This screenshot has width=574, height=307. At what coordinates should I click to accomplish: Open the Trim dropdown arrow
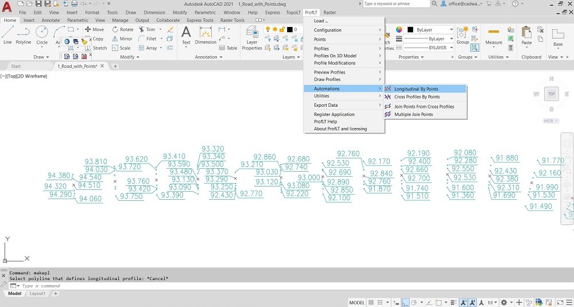pos(159,29)
